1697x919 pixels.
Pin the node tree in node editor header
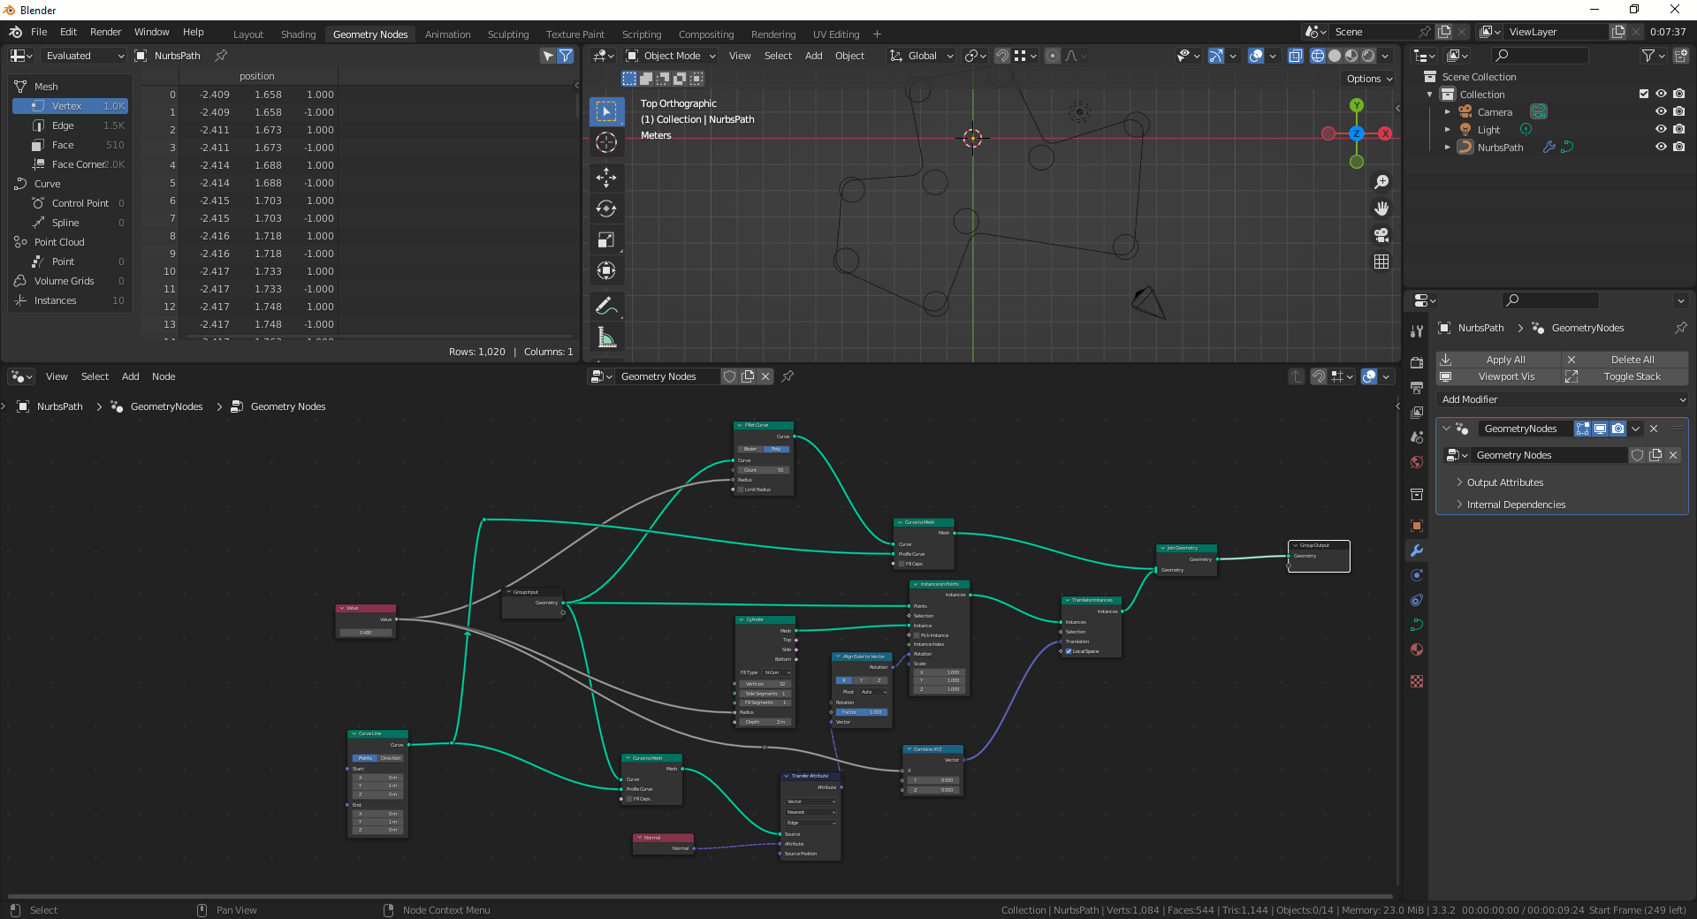click(x=788, y=376)
